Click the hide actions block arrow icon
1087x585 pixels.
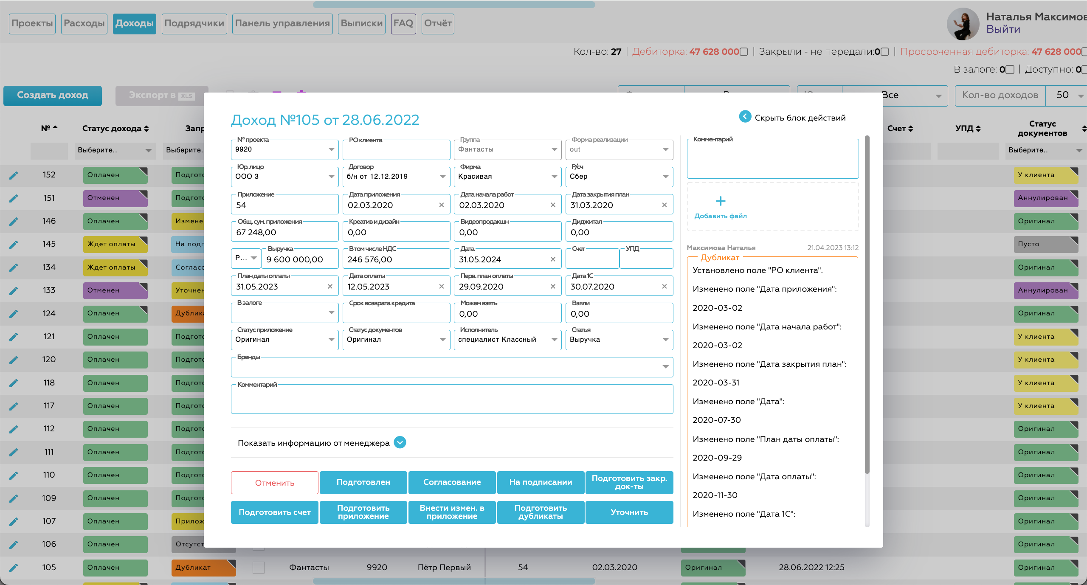tap(745, 117)
